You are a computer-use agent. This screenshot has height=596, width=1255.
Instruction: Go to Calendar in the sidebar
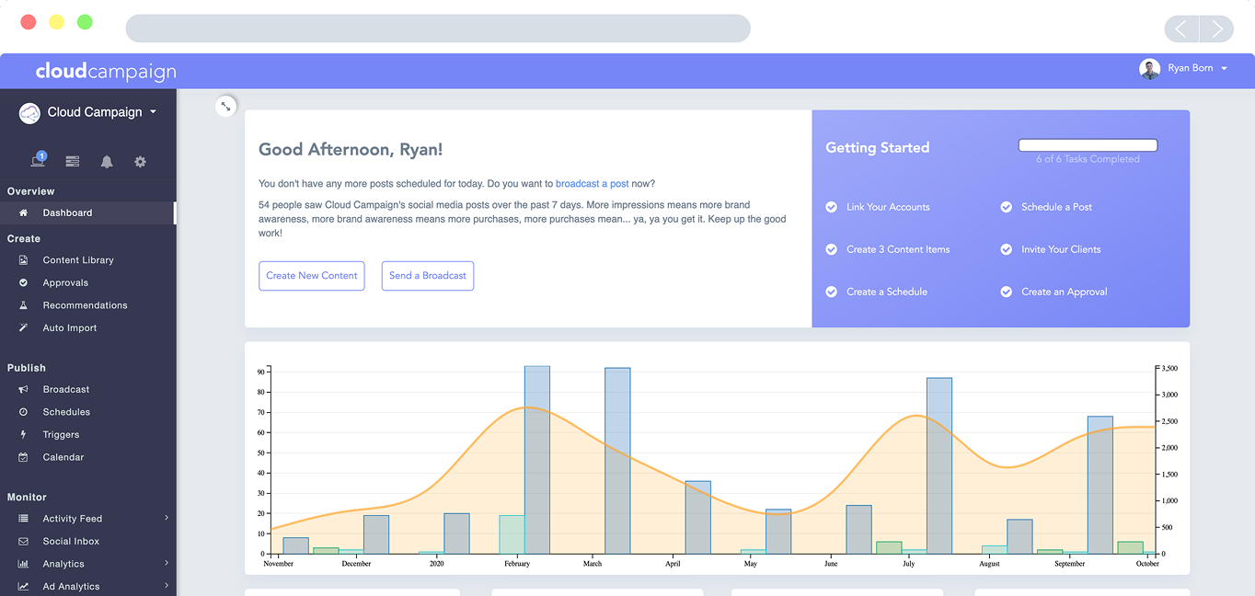point(63,457)
